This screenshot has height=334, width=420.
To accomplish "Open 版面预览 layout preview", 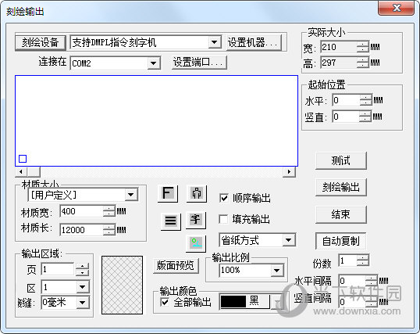I will click(176, 265).
